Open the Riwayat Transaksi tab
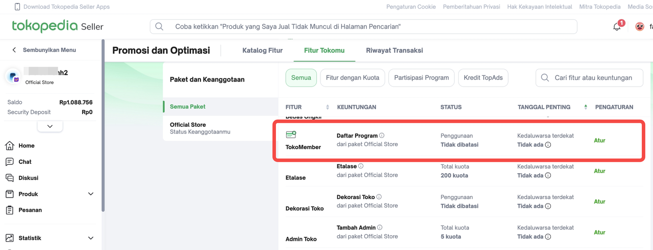 point(394,50)
